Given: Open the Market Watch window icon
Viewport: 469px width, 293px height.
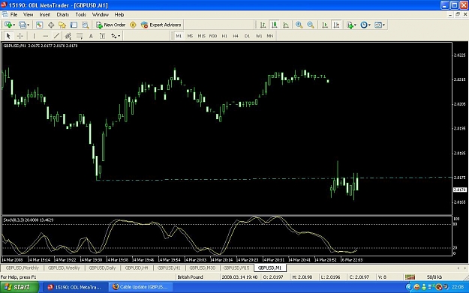Looking at the screenshot, I should pyautogui.click(x=39, y=25).
